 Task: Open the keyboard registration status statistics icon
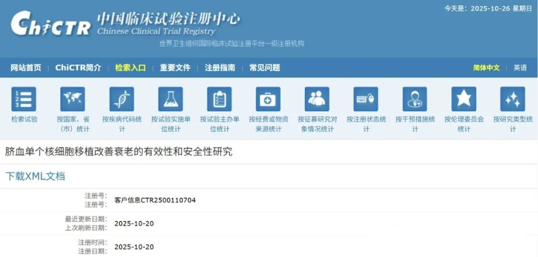click(x=366, y=99)
